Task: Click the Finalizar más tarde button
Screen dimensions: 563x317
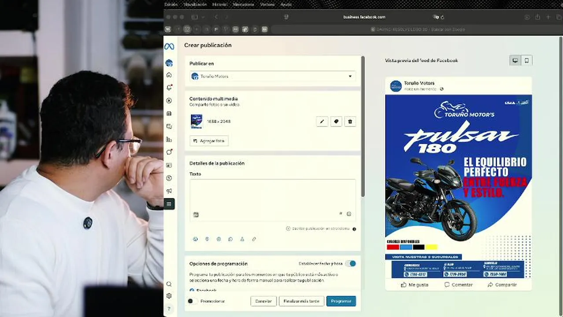Action: [x=301, y=301]
